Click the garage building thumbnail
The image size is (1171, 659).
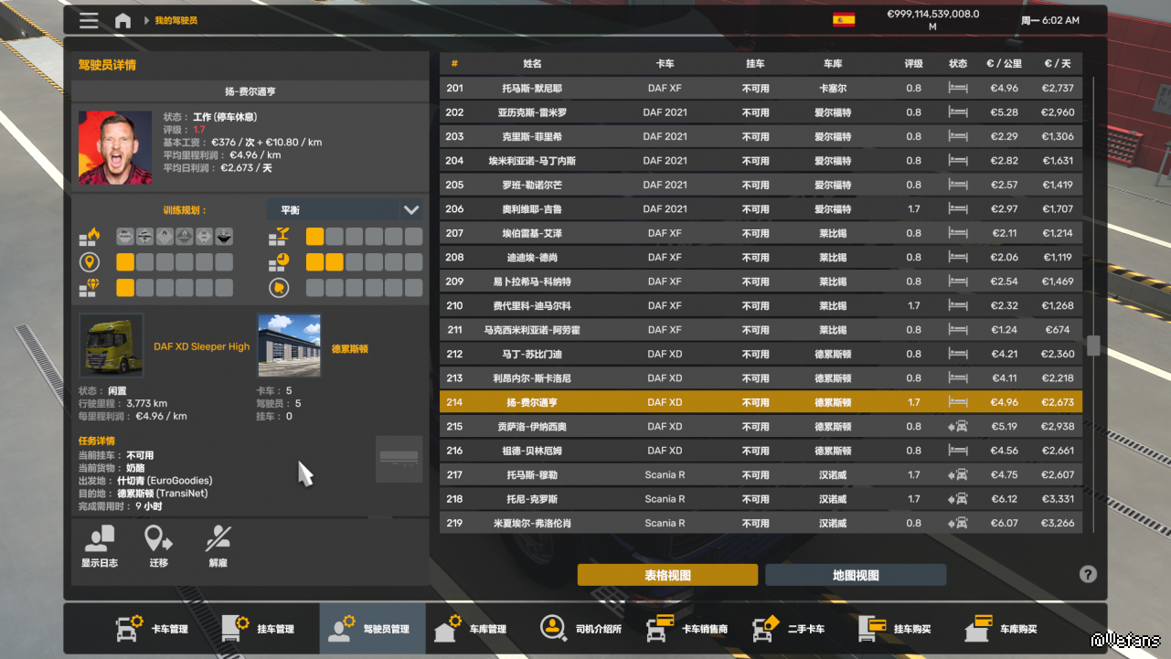click(289, 345)
